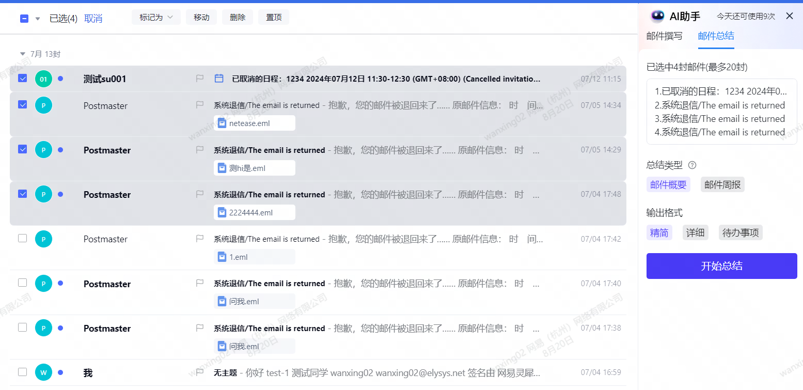Flag the 07/04 17:38 Postmaster email
This screenshot has width=803, height=390.
(x=200, y=328)
